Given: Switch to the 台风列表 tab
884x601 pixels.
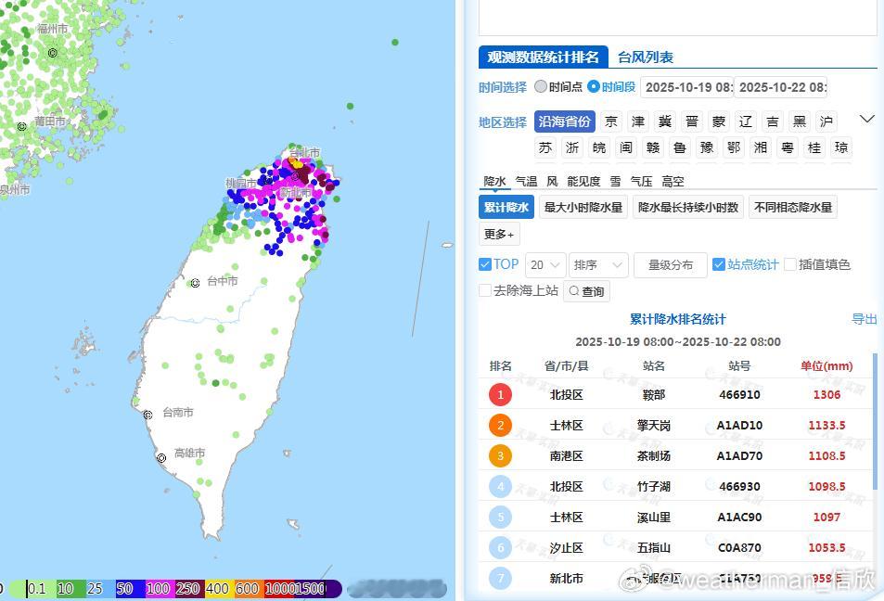Looking at the screenshot, I should point(645,57).
